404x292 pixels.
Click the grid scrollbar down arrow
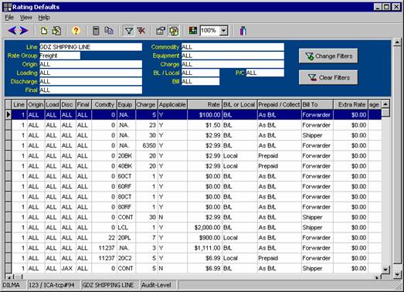(385, 270)
